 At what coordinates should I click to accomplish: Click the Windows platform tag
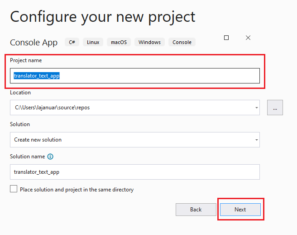tap(149, 42)
